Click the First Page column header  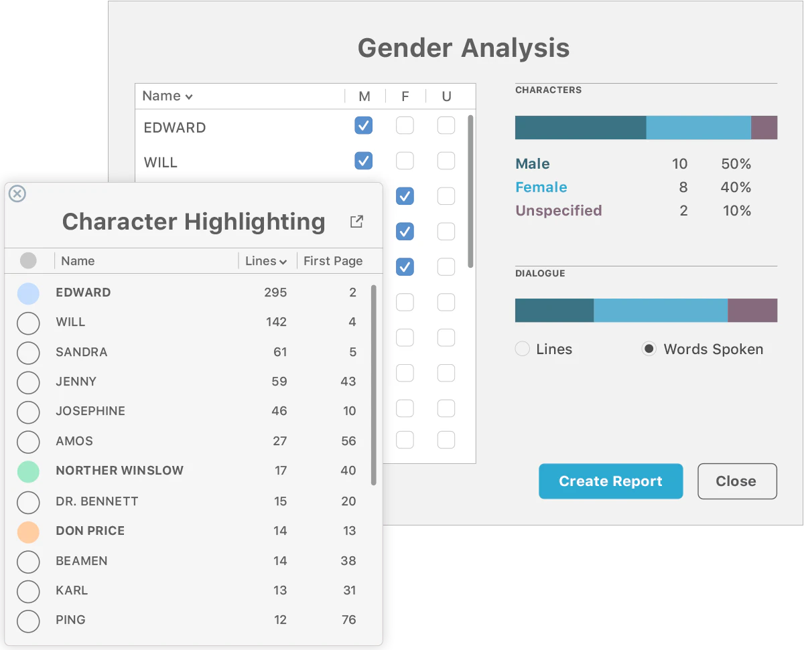pos(333,261)
